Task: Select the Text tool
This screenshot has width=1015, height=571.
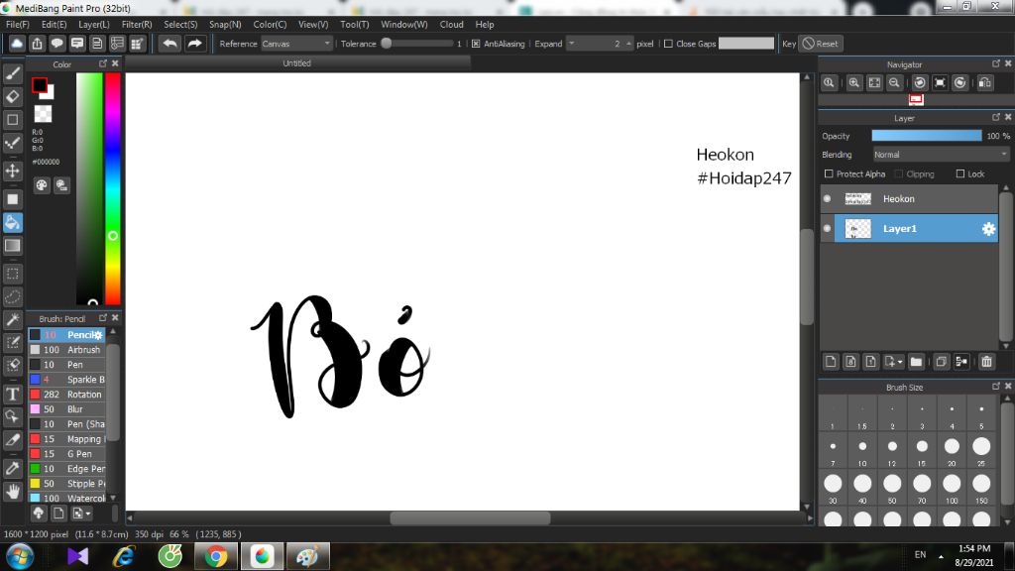Action: pyautogui.click(x=12, y=394)
